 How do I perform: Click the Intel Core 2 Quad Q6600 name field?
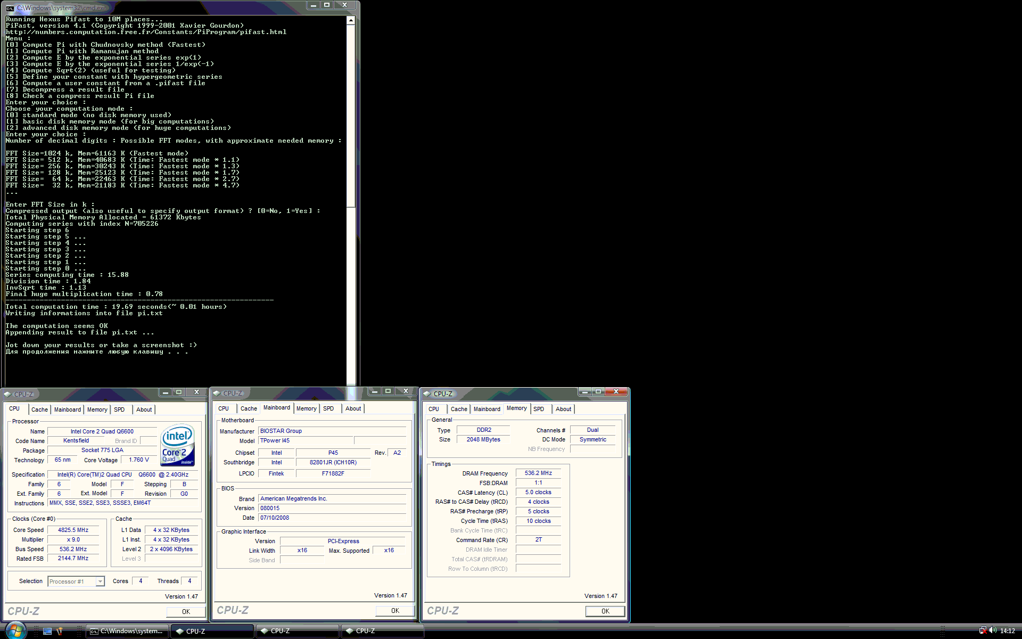pyautogui.click(x=102, y=431)
